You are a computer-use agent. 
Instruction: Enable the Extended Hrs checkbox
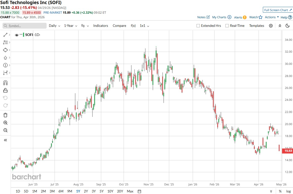(198, 26)
